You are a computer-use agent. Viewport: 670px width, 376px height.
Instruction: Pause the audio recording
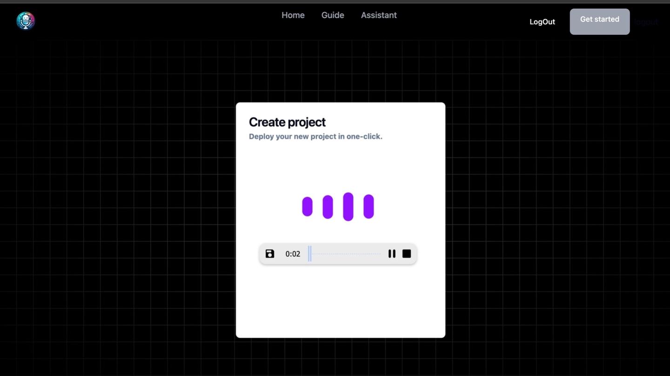pyautogui.click(x=392, y=254)
